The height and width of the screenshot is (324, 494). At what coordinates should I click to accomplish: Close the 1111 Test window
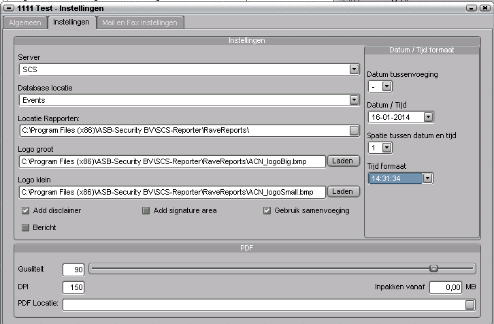[484, 8]
